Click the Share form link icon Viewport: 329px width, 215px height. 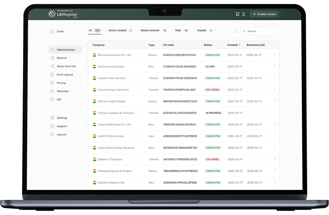pyautogui.click(x=52, y=66)
